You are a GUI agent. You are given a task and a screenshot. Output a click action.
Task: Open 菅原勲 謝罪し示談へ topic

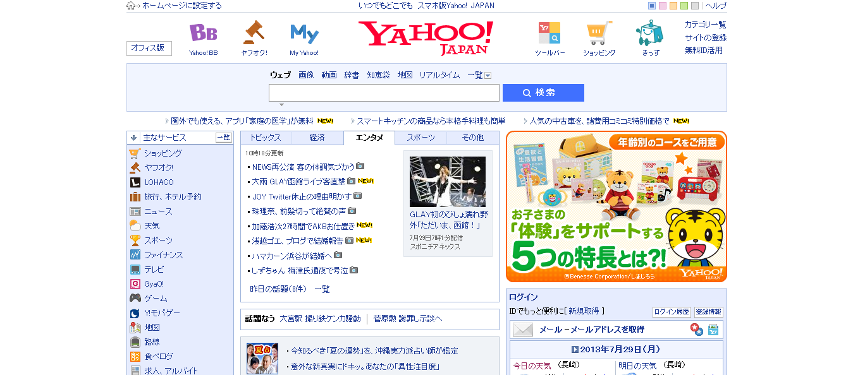pos(407,319)
